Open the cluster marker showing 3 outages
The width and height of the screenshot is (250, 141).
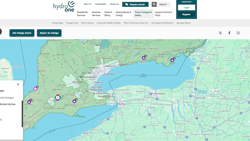(58, 97)
